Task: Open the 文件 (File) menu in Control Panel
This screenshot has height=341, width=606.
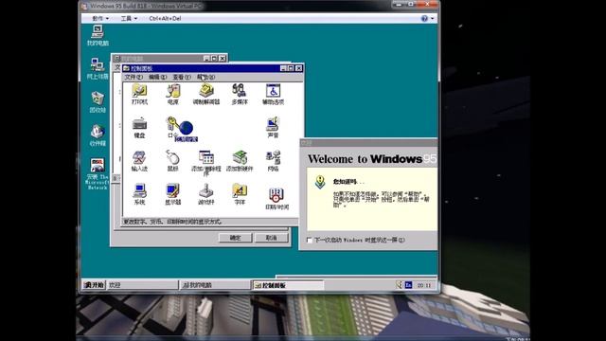Action: coord(134,77)
